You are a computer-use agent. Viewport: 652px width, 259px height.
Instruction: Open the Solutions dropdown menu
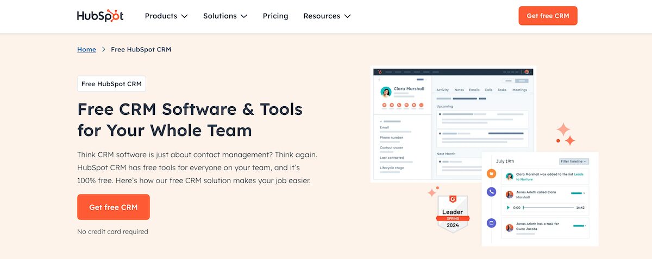(x=225, y=16)
